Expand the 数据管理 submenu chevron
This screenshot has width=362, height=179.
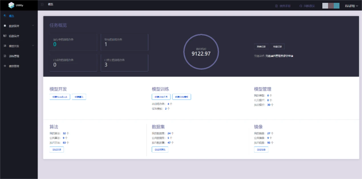pyautogui.click(x=33, y=26)
